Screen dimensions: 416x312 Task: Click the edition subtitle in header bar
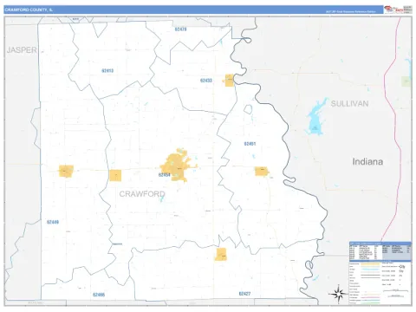click(350, 12)
